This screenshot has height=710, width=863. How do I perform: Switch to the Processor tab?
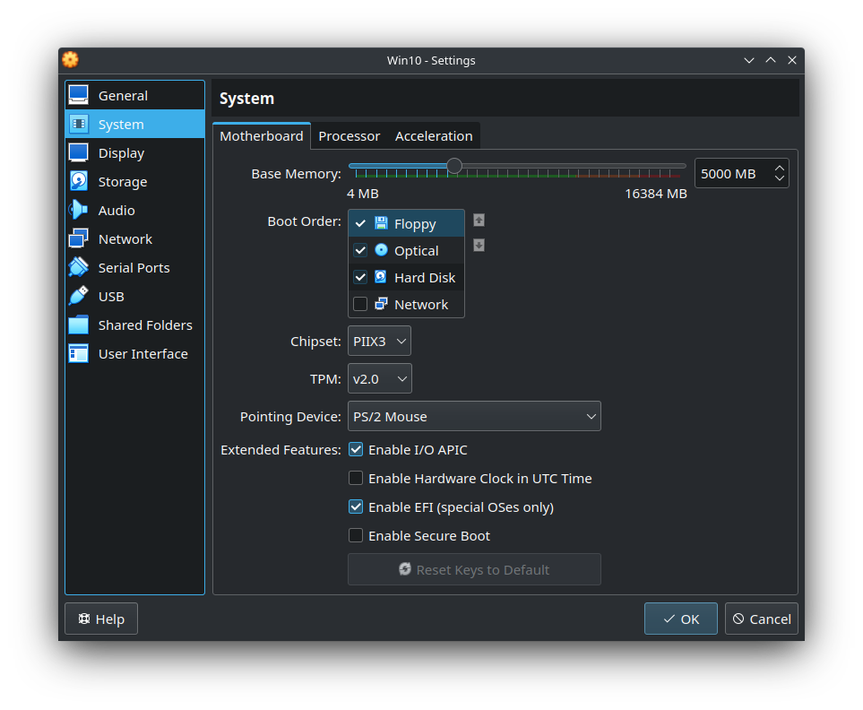pyautogui.click(x=349, y=136)
